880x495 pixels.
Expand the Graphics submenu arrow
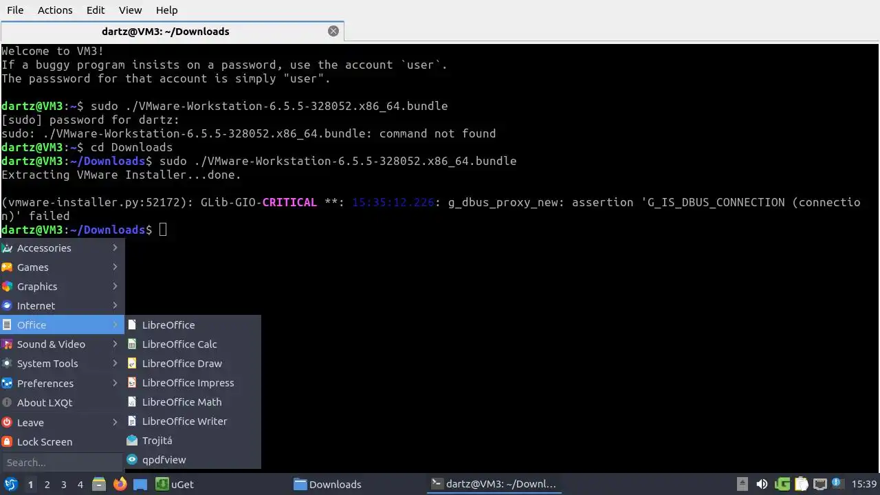pyautogui.click(x=115, y=286)
